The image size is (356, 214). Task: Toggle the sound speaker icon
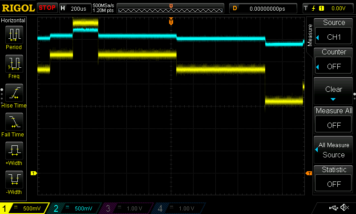pos(344,208)
